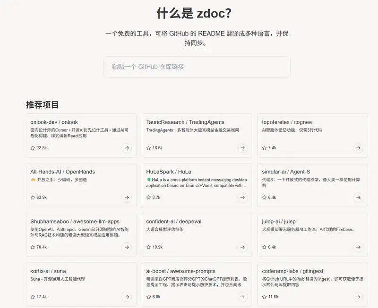Select the All-Hands-AI / OpenHands project title

point(62,172)
